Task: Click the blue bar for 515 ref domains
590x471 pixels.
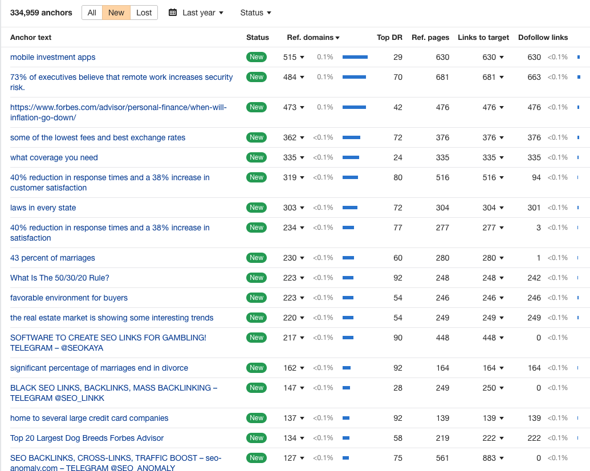Action: (355, 57)
